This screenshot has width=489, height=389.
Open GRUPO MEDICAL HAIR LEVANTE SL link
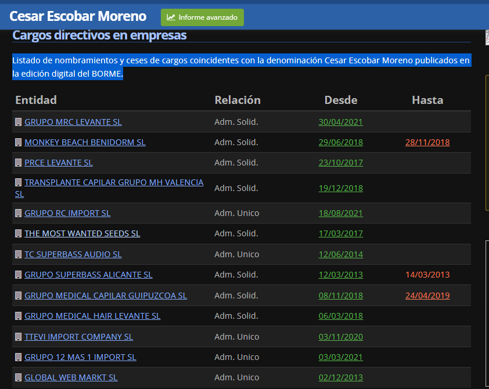(x=92, y=316)
